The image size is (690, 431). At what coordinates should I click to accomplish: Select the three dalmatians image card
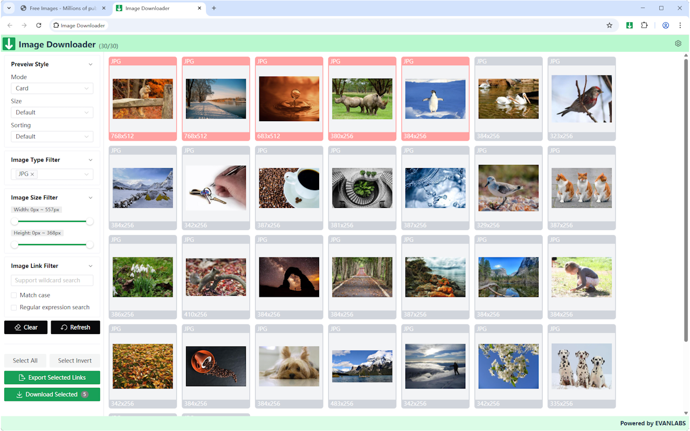[582, 366]
